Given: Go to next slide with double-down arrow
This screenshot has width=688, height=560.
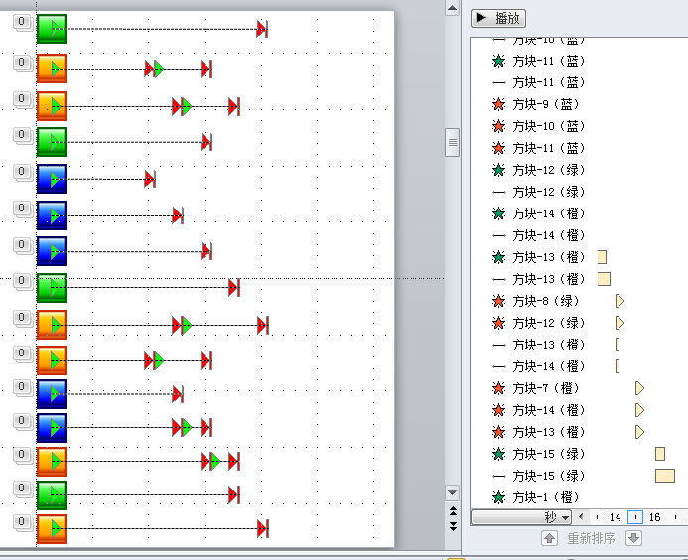Looking at the screenshot, I should tap(453, 526).
